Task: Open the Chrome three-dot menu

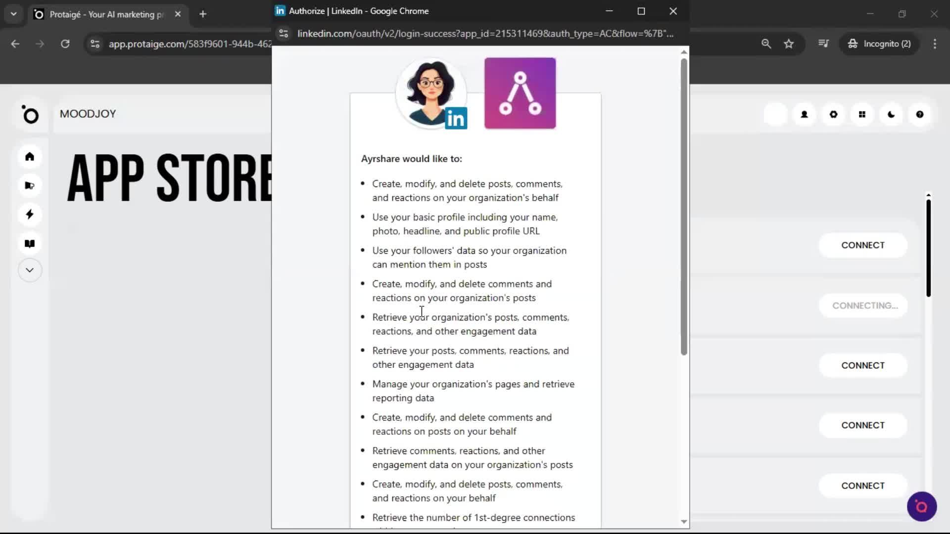Action: point(935,44)
